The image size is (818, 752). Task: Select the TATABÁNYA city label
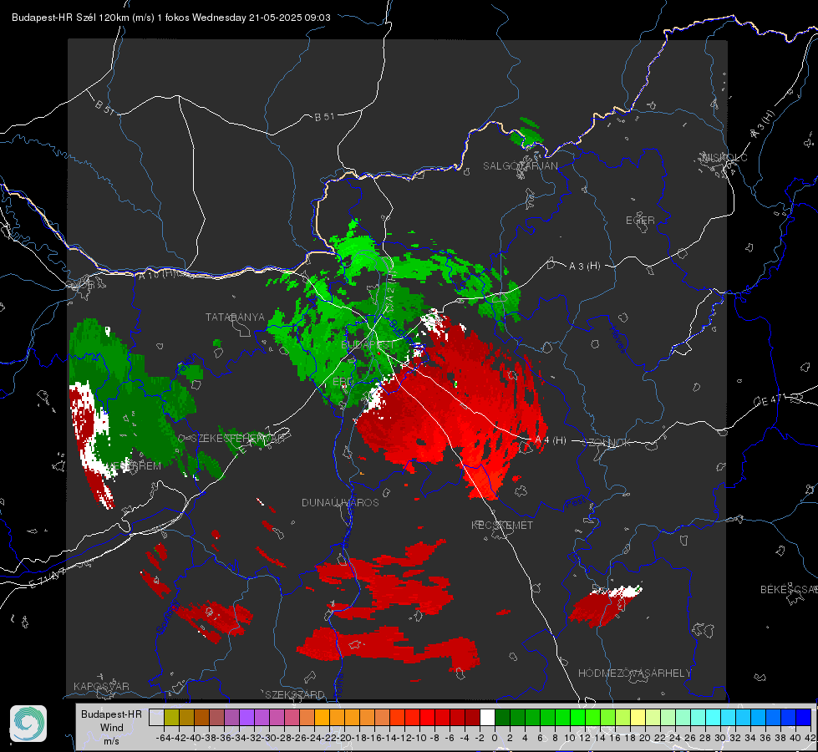235,318
